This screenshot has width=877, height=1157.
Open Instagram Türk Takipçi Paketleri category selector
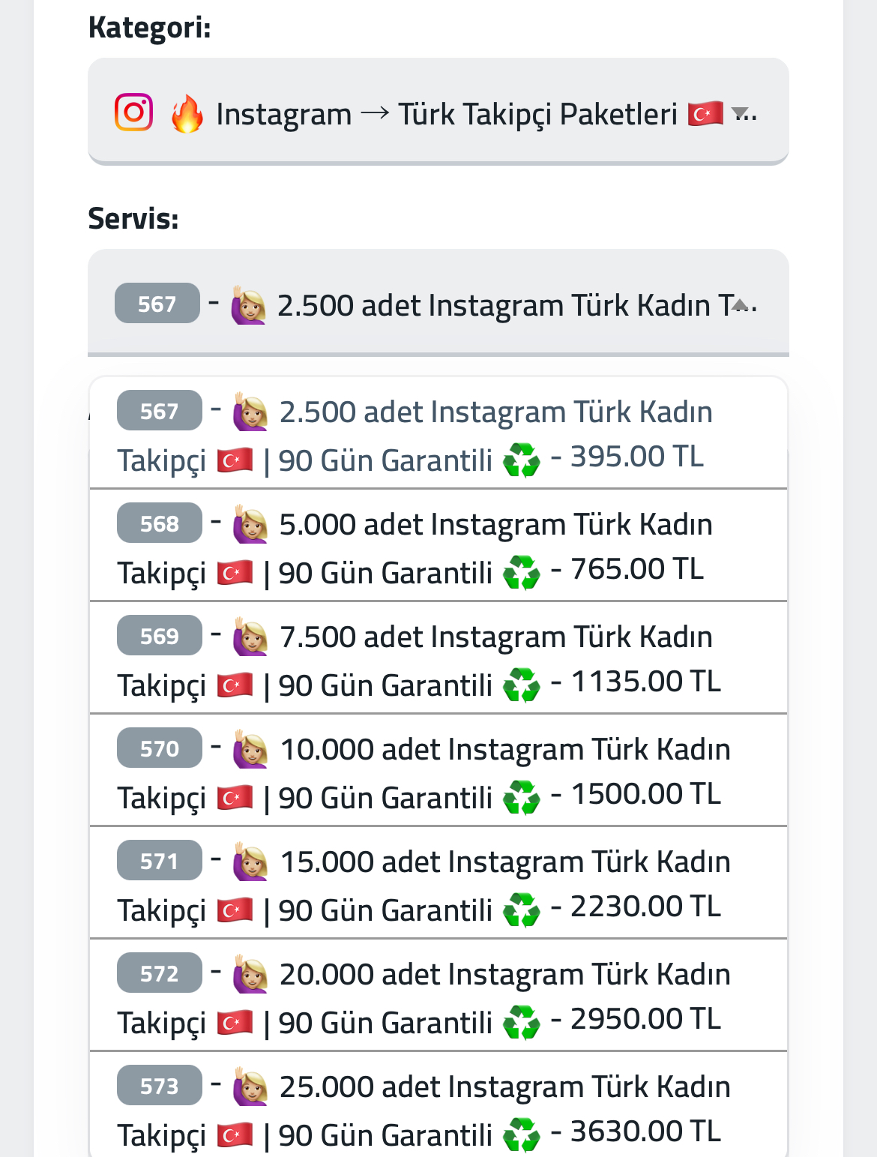438,111
